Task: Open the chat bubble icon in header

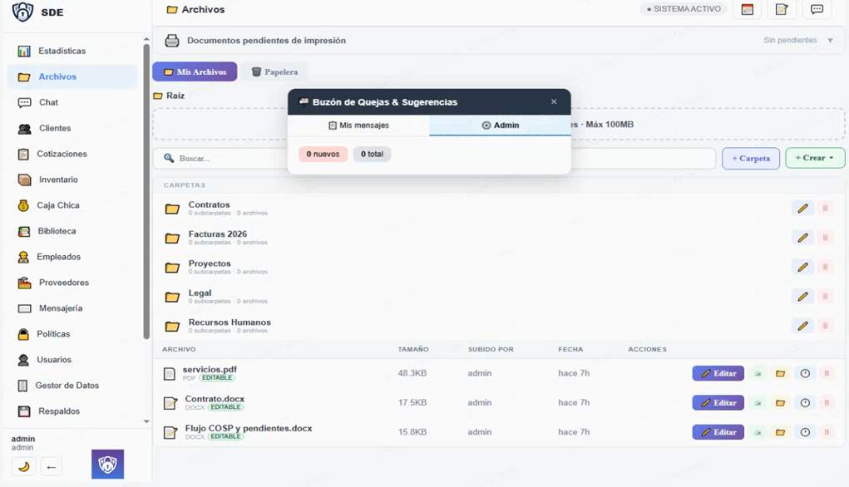Action: pyautogui.click(x=817, y=10)
